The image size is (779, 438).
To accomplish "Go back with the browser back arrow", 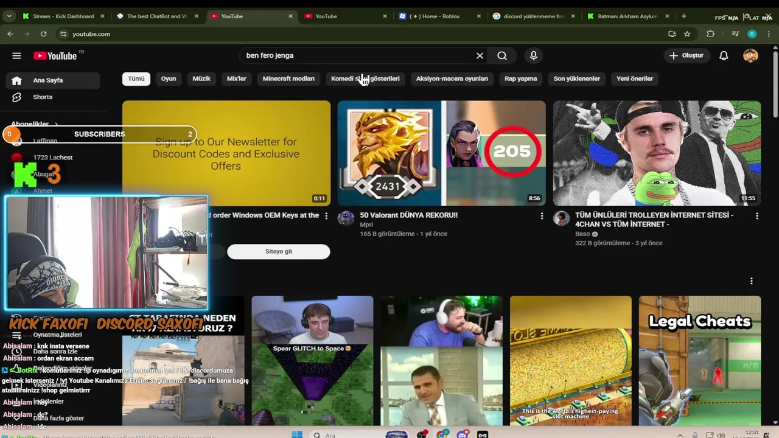I will click(x=10, y=34).
